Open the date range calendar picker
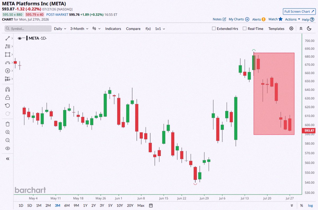The image size is (318, 210). [151, 206]
